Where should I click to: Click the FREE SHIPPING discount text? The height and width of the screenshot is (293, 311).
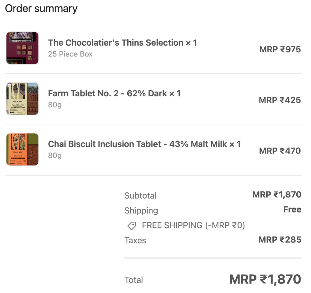point(193,225)
